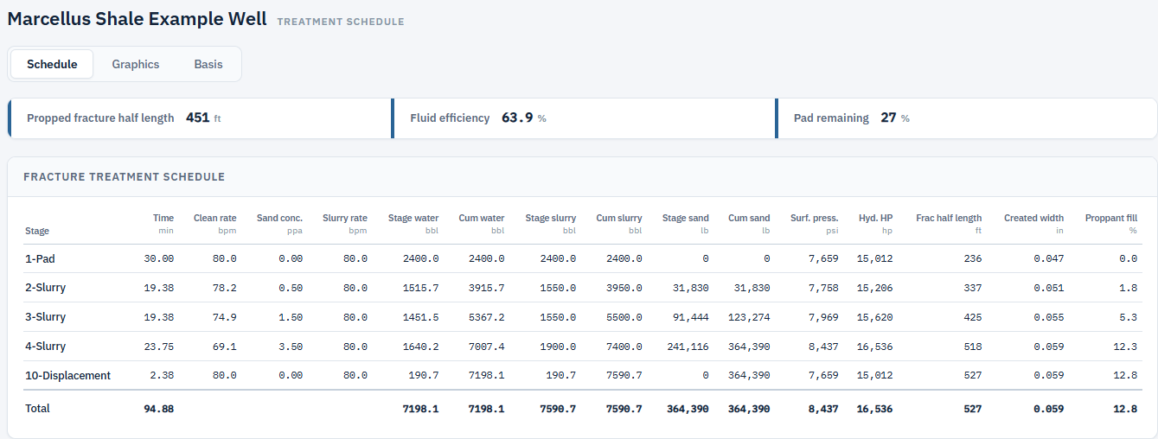
Task: Click sand concentration 1.50 in 3-Slurry row
Action: pyautogui.click(x=291, y=317)
